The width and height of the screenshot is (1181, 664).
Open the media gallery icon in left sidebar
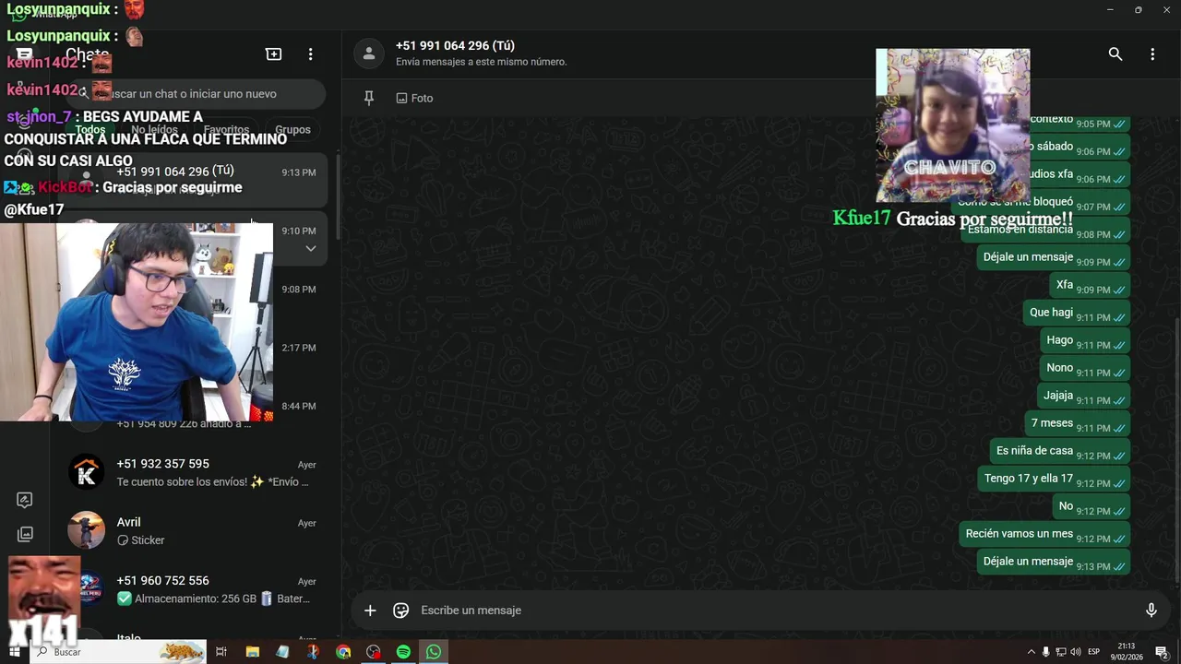click(25, 534)
